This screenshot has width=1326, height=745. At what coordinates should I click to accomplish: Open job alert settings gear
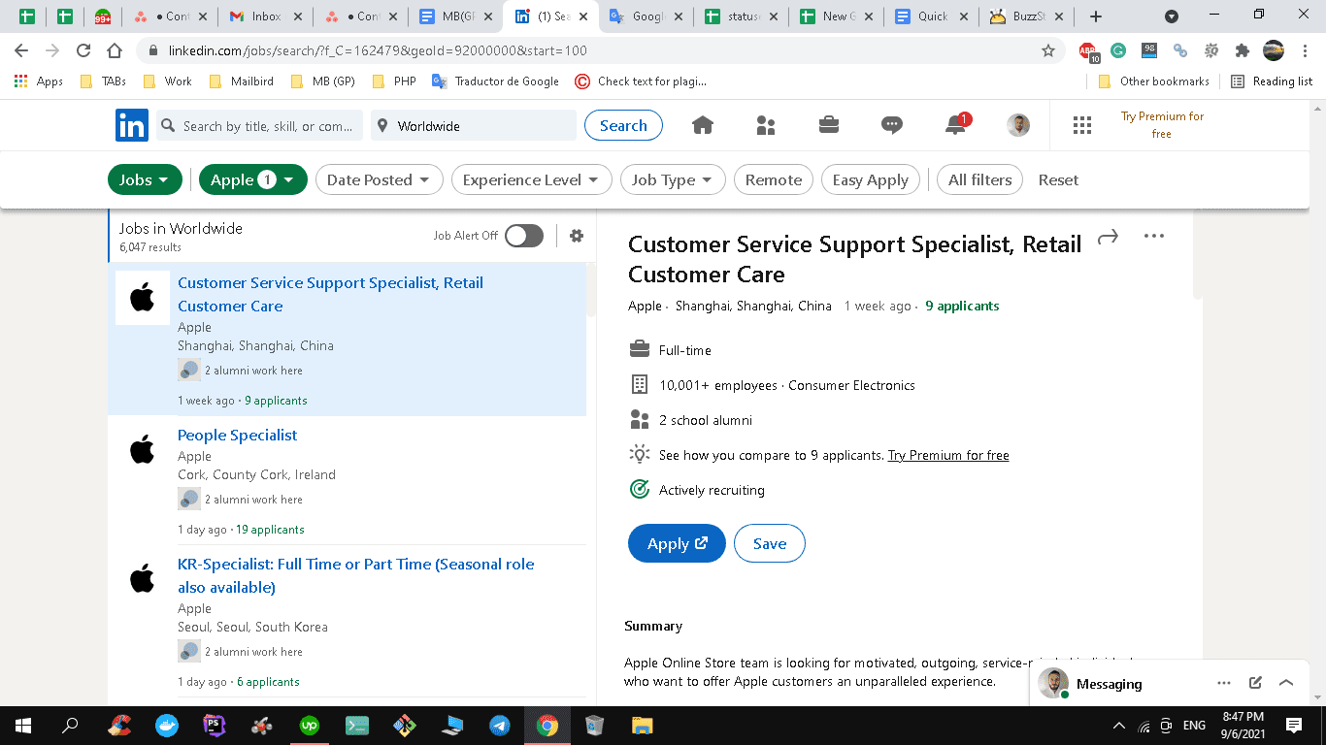pos(577,236)
